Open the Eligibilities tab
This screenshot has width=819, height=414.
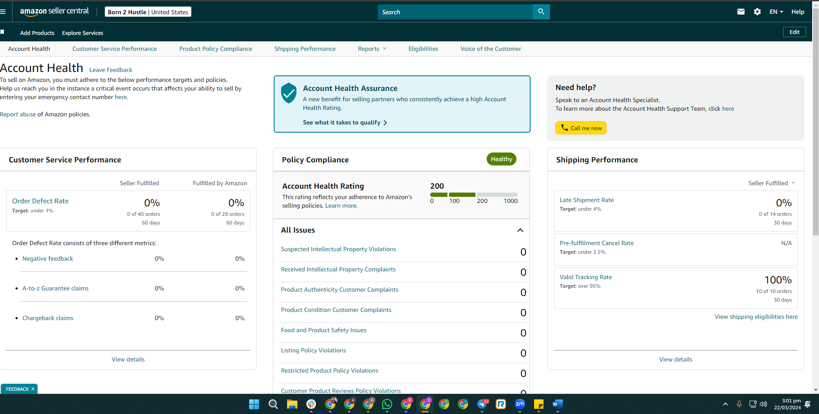coord(423,49)
